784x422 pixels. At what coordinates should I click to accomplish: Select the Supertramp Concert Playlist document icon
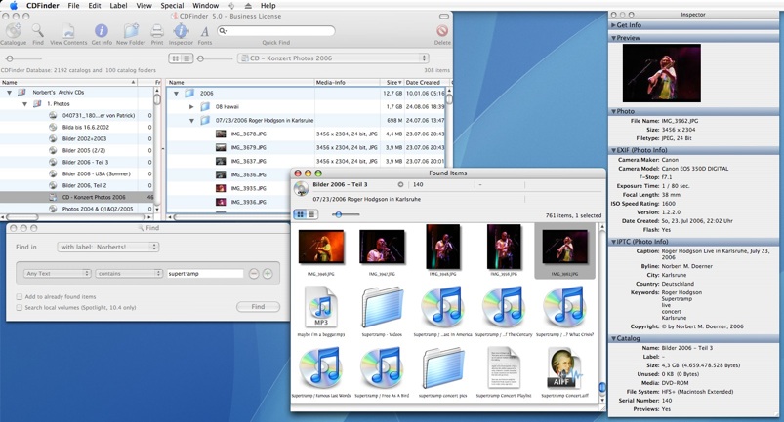click(x=504, y=368)
